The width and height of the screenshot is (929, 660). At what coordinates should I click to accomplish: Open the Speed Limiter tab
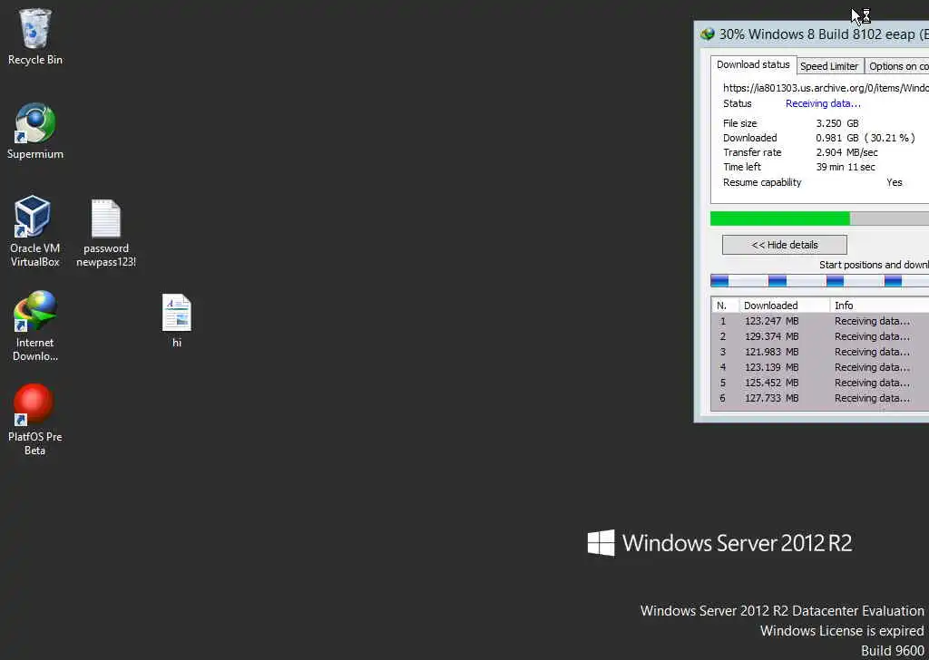[829, 66]
